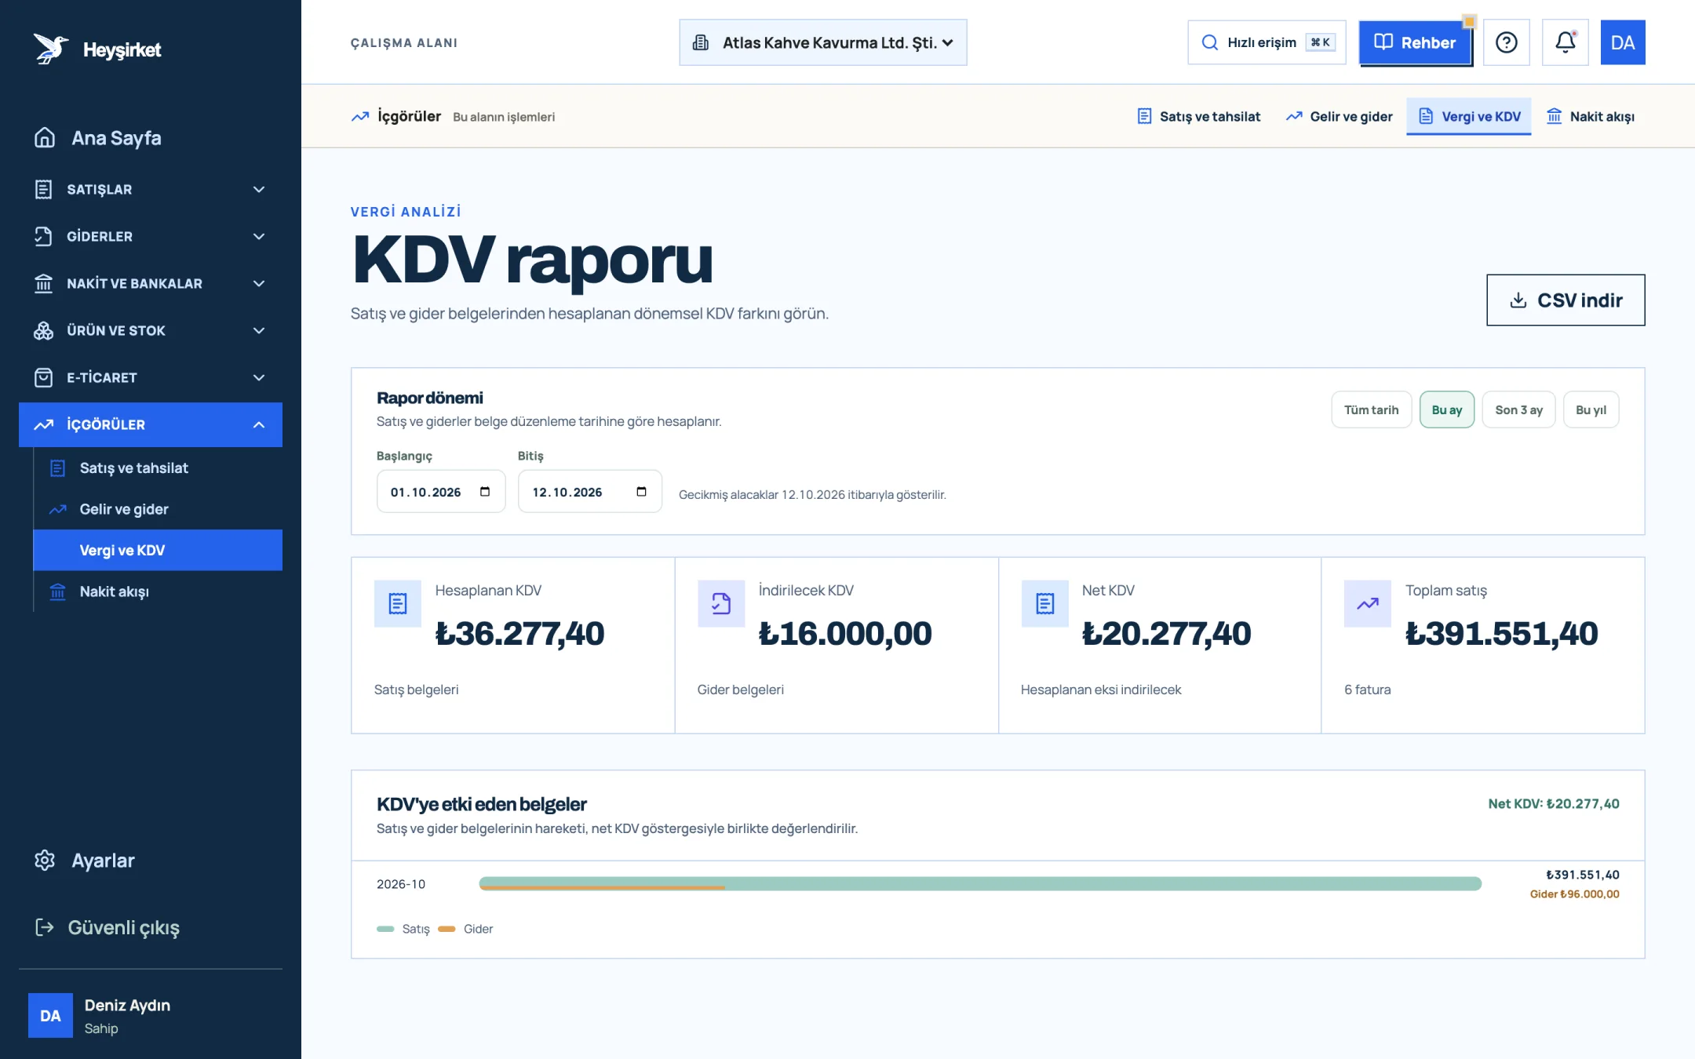Click the Başlangıç date input field
Screen dimensions: 1695x1059
[441, 492]
